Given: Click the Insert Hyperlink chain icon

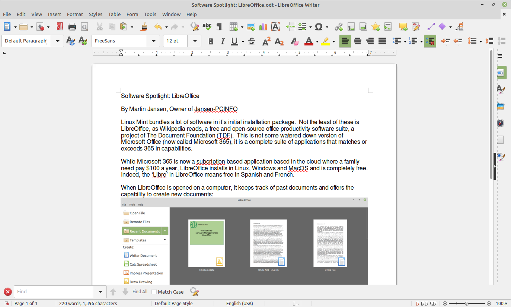Looking at the screenshot, I should [339, 26].
